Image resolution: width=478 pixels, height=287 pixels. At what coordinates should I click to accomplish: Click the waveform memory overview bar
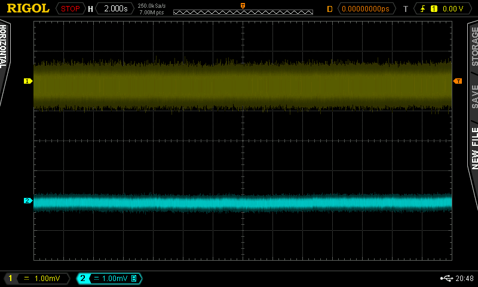[x=243, y=11]
